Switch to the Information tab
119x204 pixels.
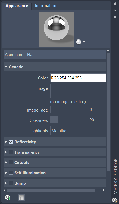coord(46,6)
